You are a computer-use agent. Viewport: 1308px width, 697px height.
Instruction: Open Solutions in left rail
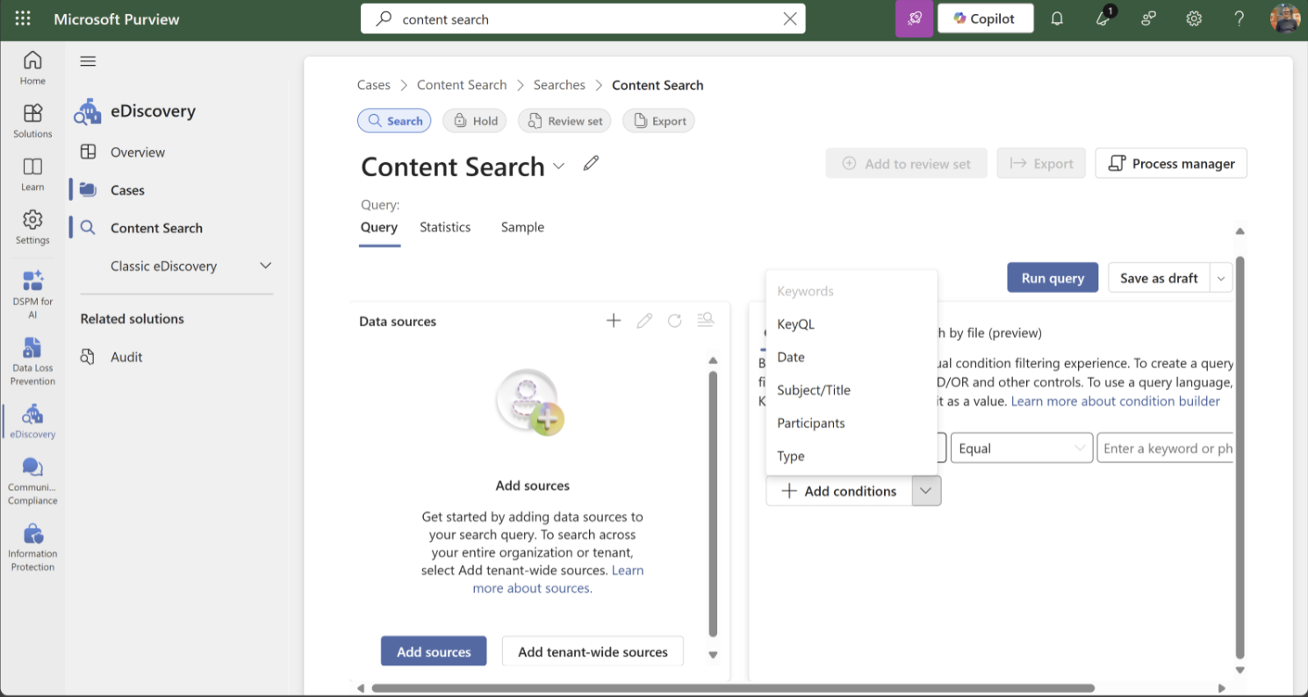[32, 121]
